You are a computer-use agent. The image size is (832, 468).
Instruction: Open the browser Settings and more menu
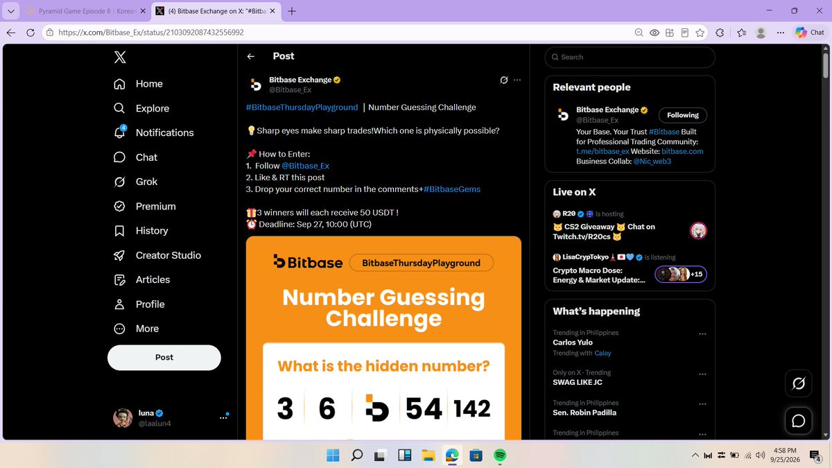pyautogui.click(x=781, y=33)
